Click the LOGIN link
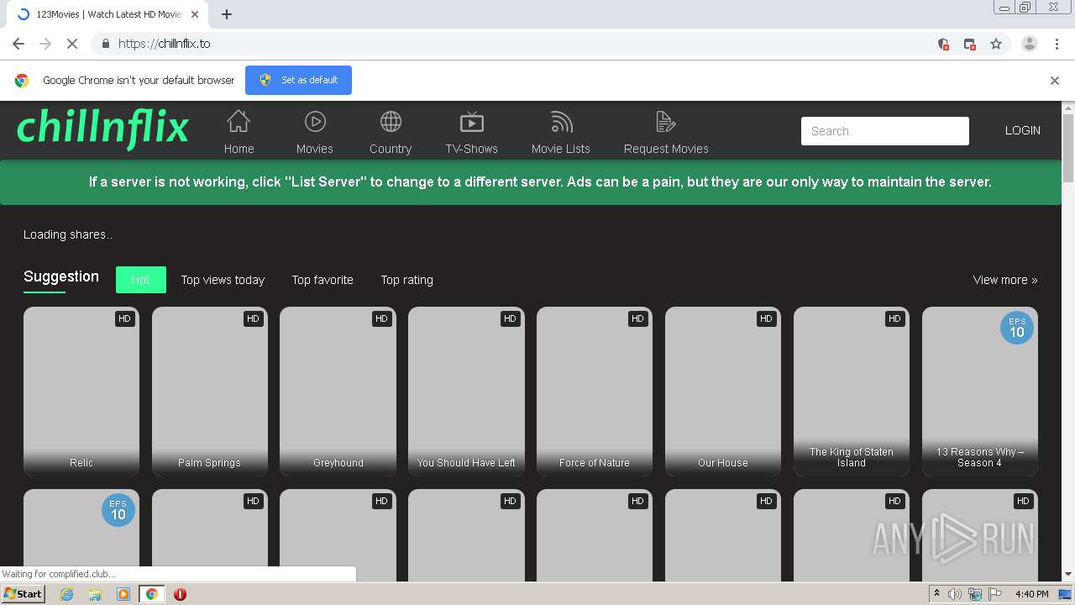 [1023, 130]
